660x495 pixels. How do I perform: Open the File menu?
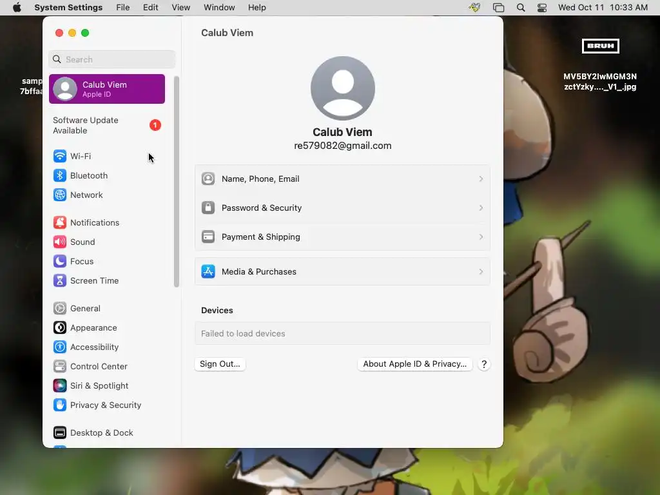coord(123,8)
